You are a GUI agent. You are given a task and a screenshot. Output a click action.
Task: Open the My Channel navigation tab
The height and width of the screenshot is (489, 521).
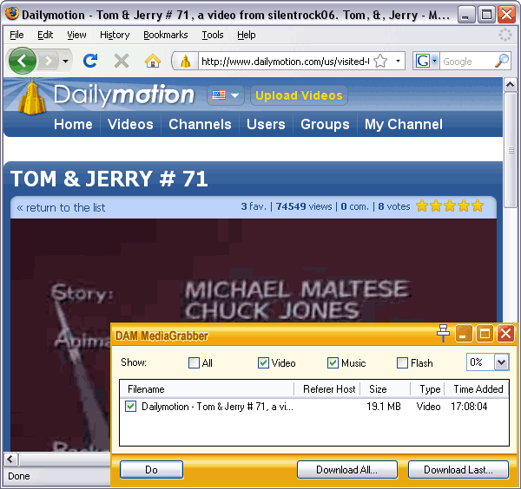[x=404, y=124]
